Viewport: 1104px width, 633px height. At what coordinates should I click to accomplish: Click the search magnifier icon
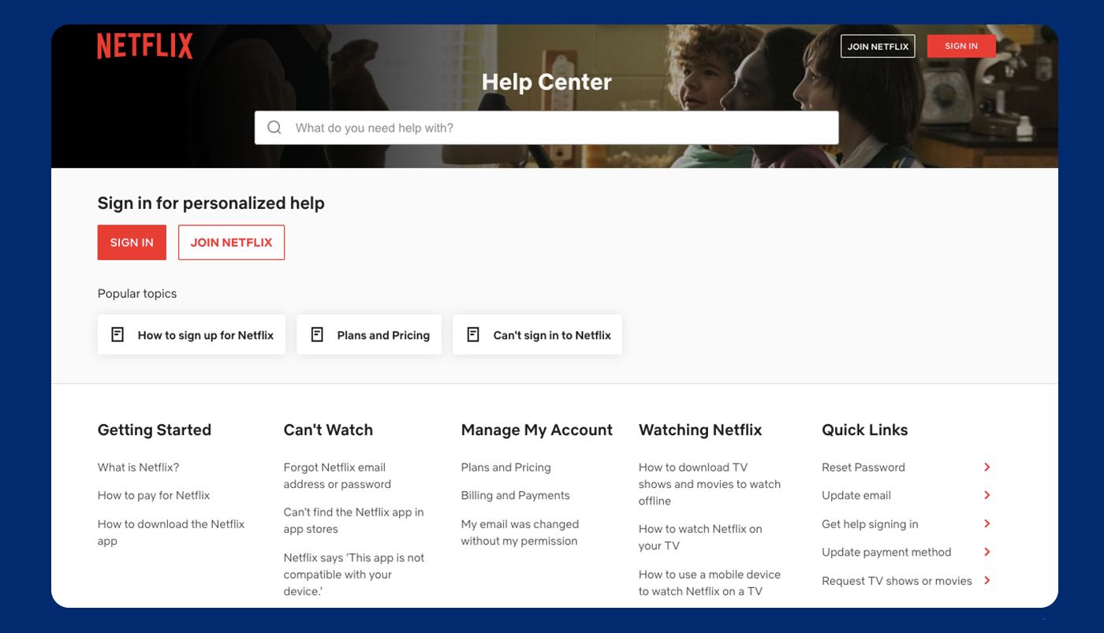(x=274, y=128)
